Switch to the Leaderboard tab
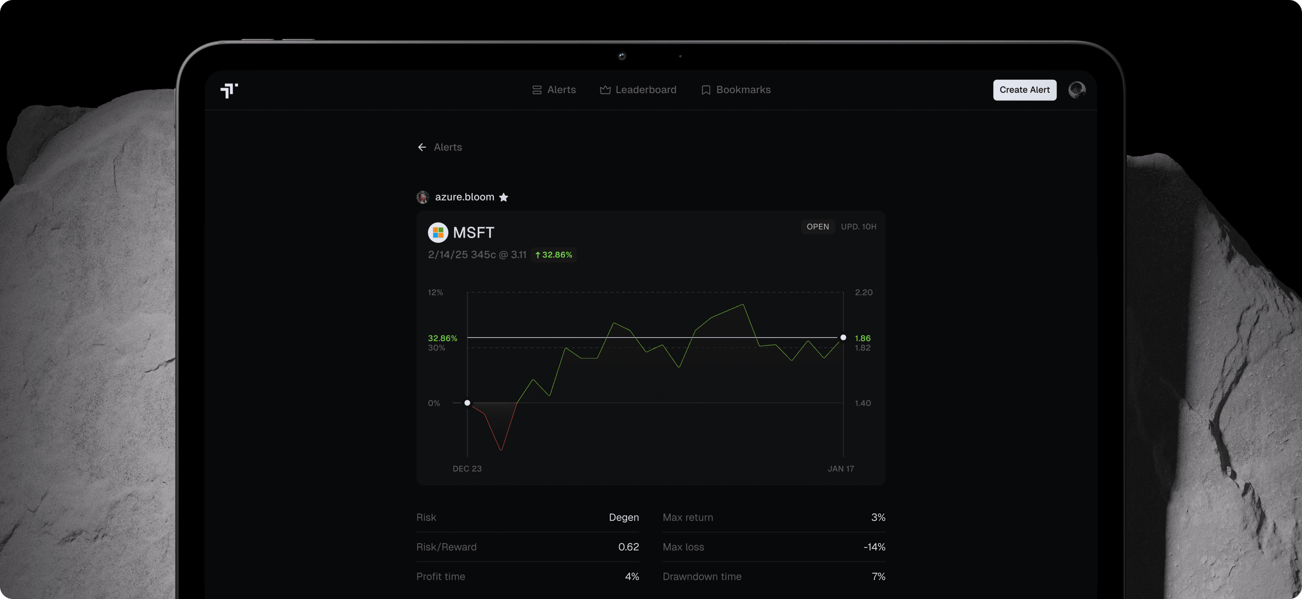 tap(645, 90)
